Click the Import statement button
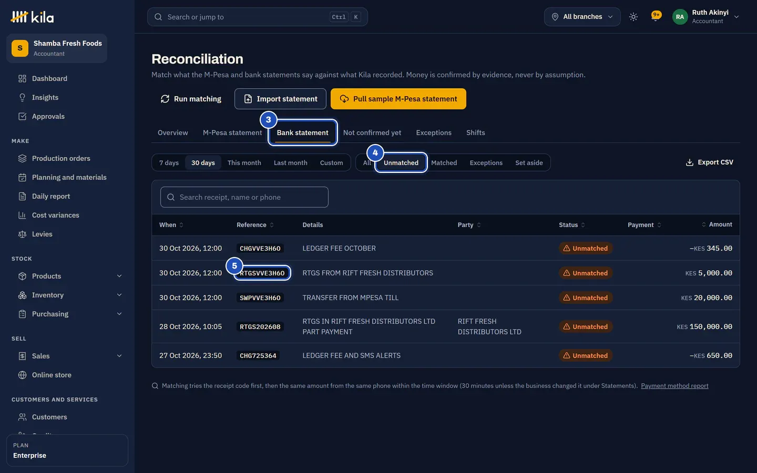 tap(280, 99)
